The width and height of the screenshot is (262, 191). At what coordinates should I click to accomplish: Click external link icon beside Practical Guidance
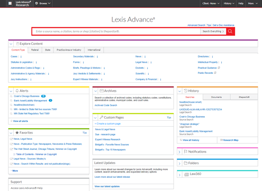click(219, 68)
